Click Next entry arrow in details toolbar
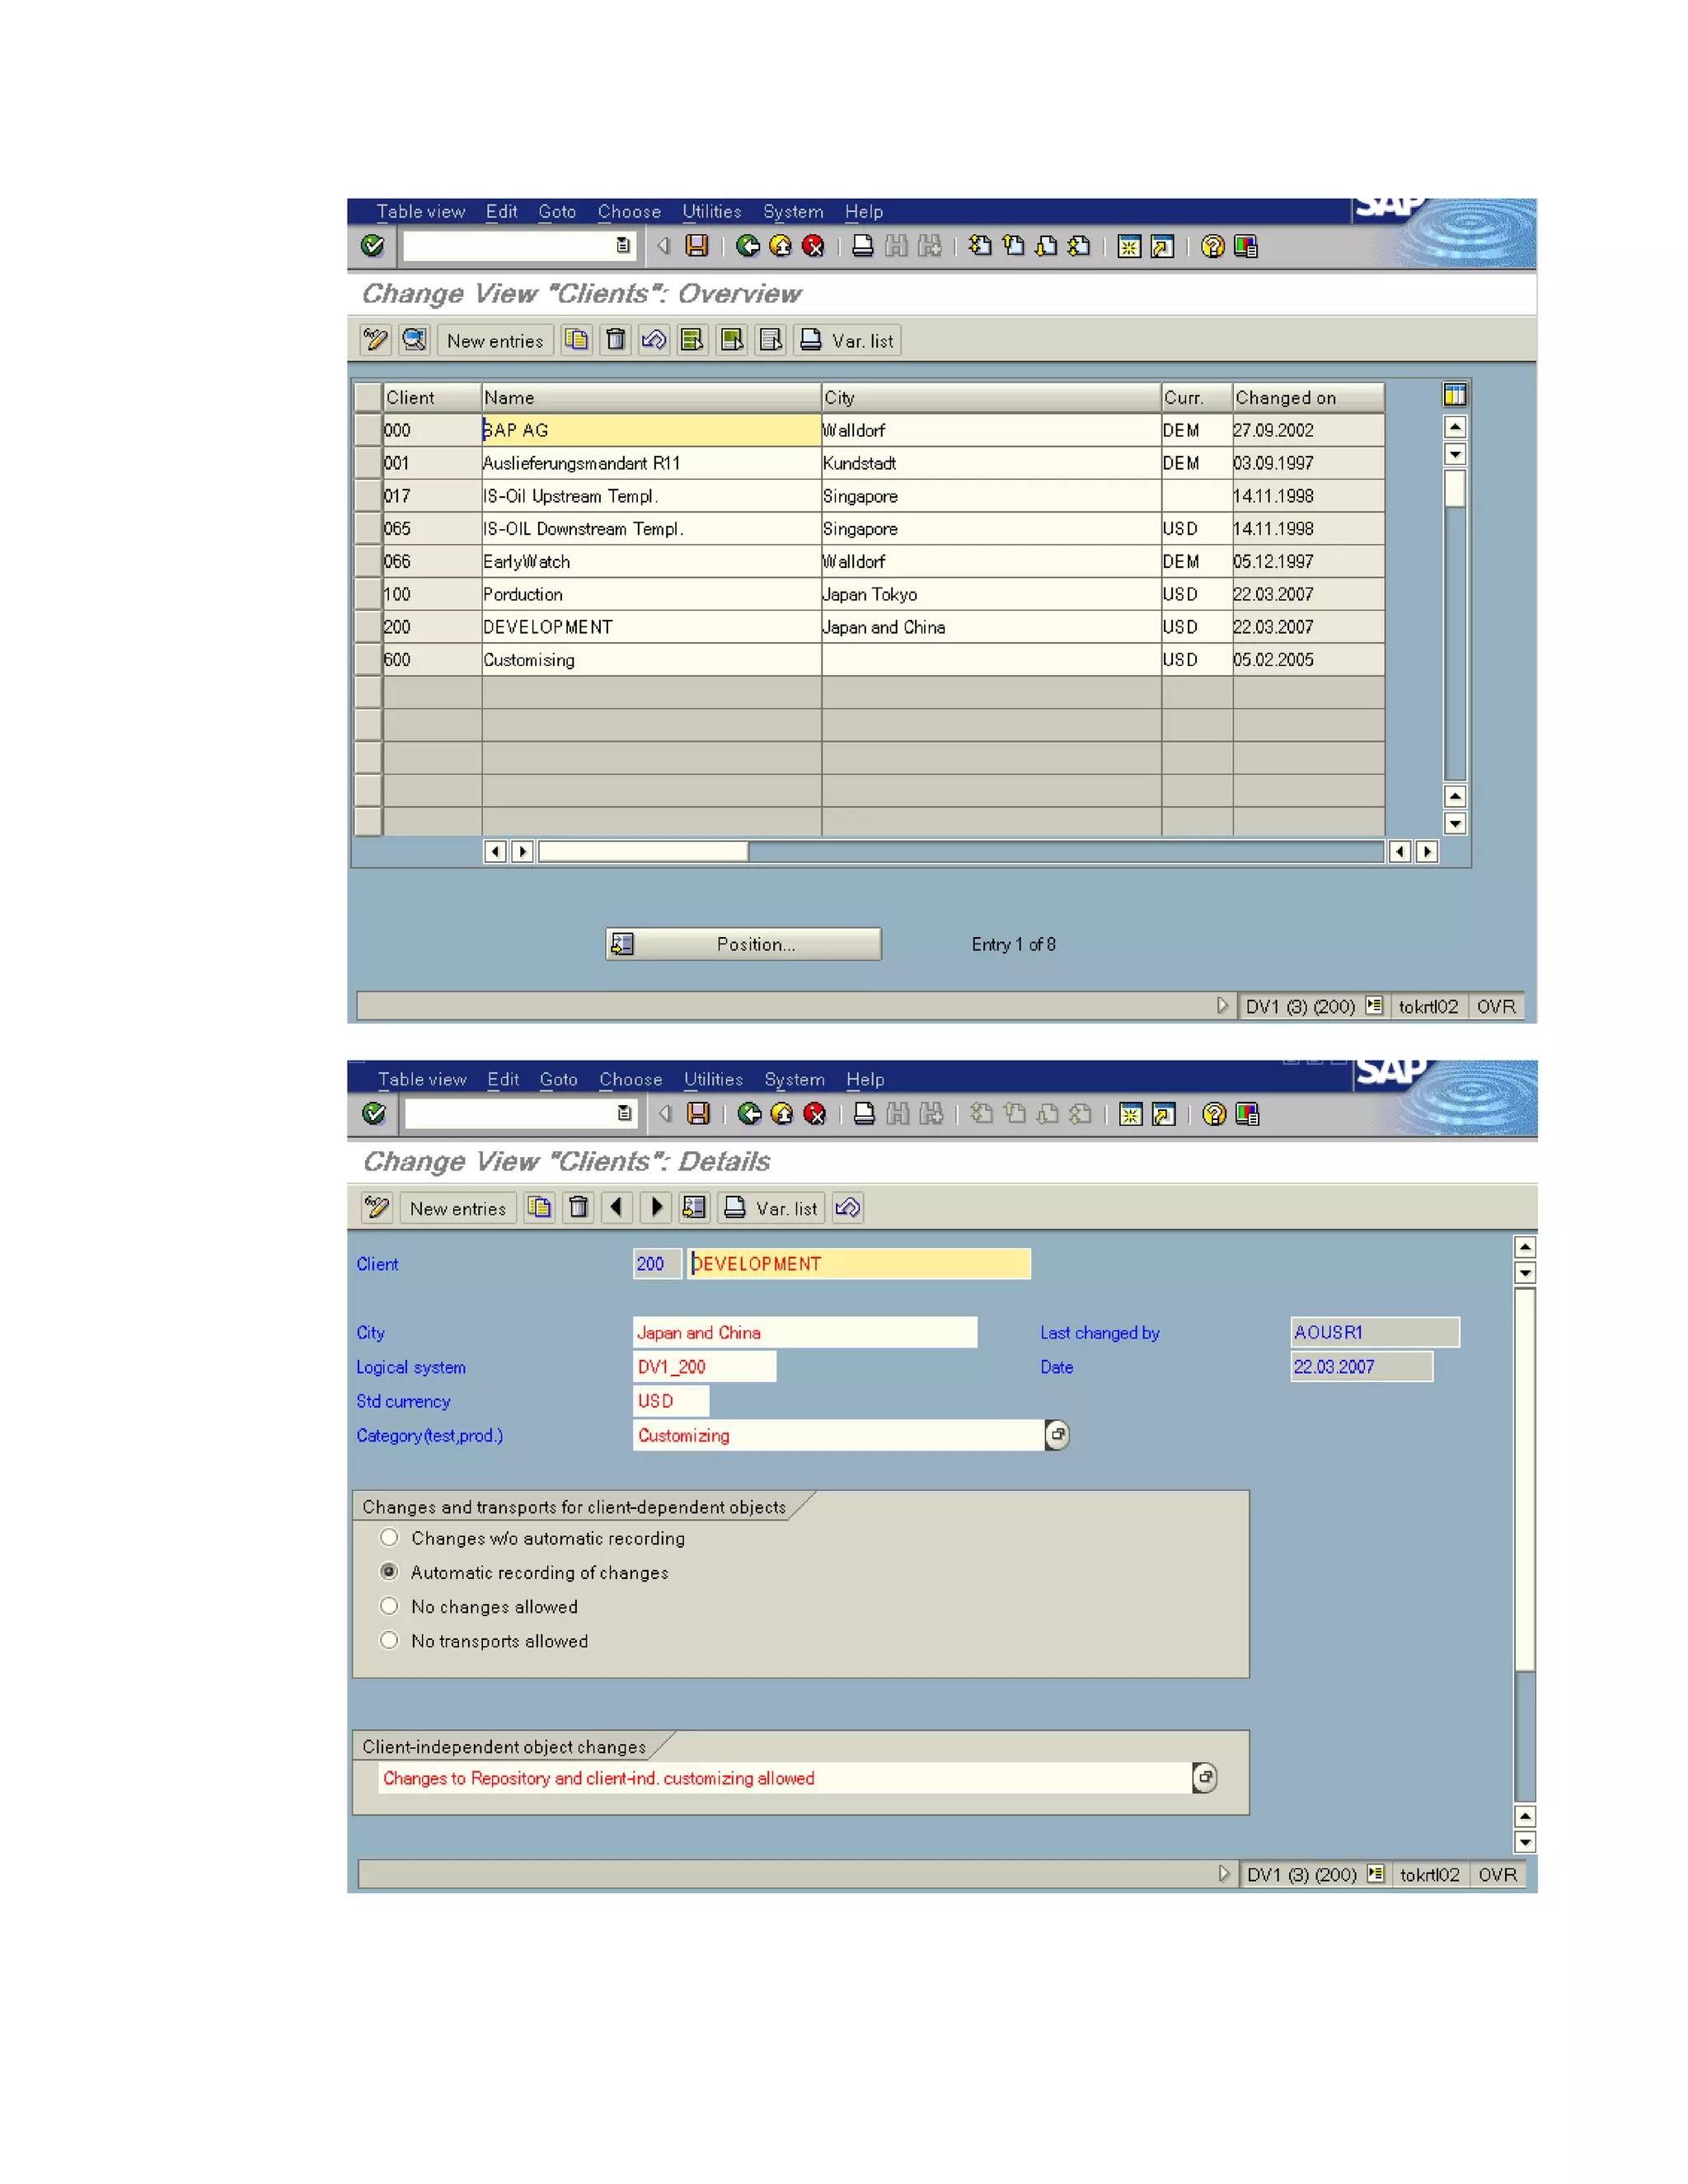The image size is (1688, 2184). click(656, 1208)
